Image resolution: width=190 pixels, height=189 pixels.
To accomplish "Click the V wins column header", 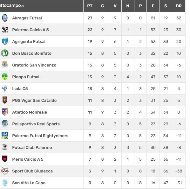I will coord(115,6).
